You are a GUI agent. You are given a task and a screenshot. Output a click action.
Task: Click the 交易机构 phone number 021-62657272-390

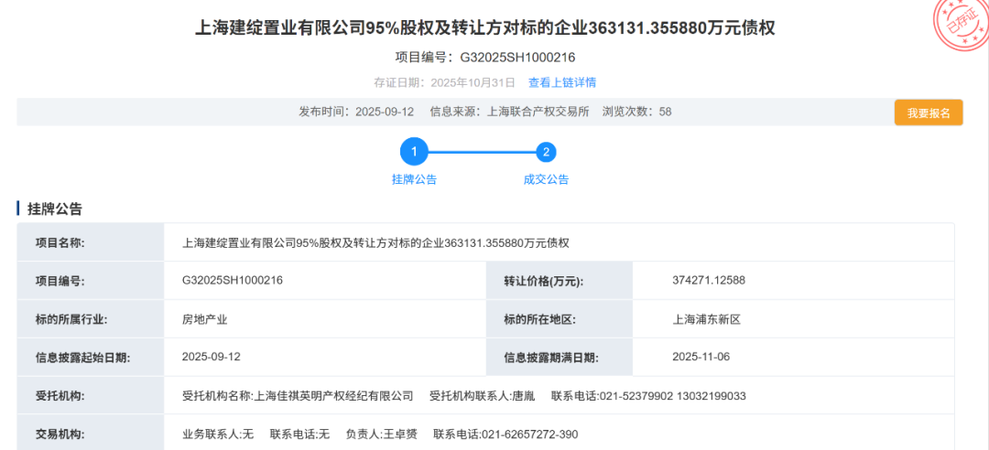529,434
